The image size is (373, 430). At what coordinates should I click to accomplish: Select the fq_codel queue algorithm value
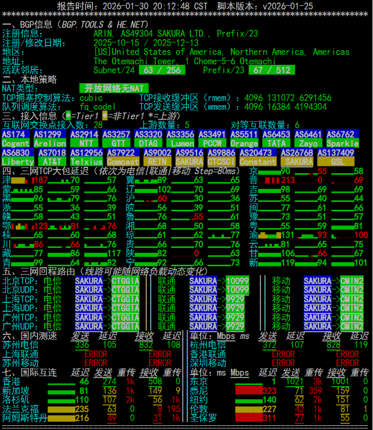(98, 107)
